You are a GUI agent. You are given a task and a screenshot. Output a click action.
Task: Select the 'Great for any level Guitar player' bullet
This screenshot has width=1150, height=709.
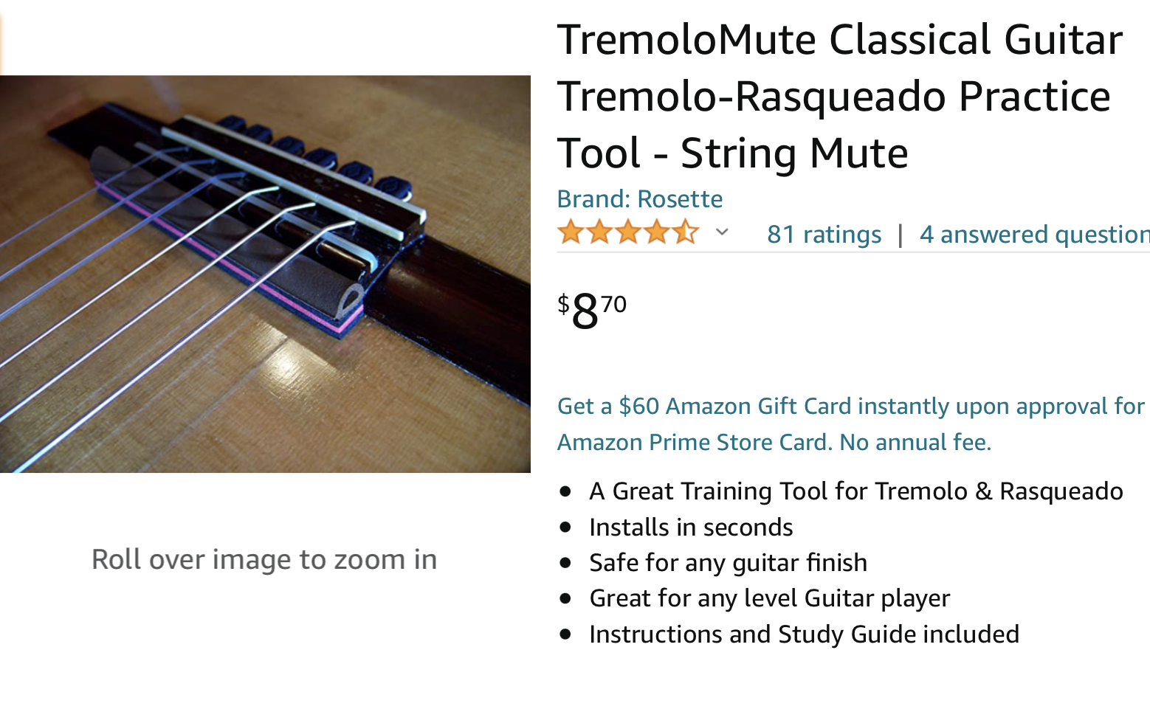[x=769, y=598]
